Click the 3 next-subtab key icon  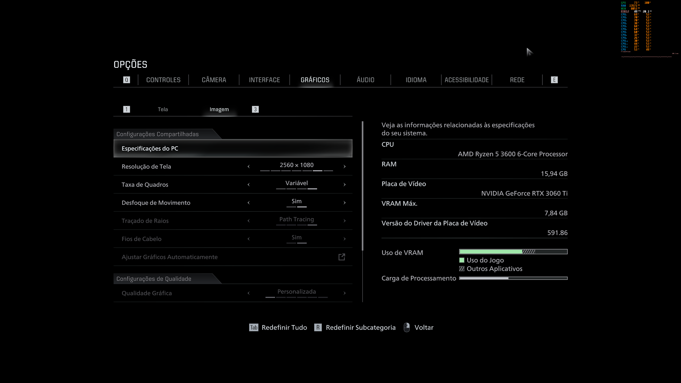point(255,109)
